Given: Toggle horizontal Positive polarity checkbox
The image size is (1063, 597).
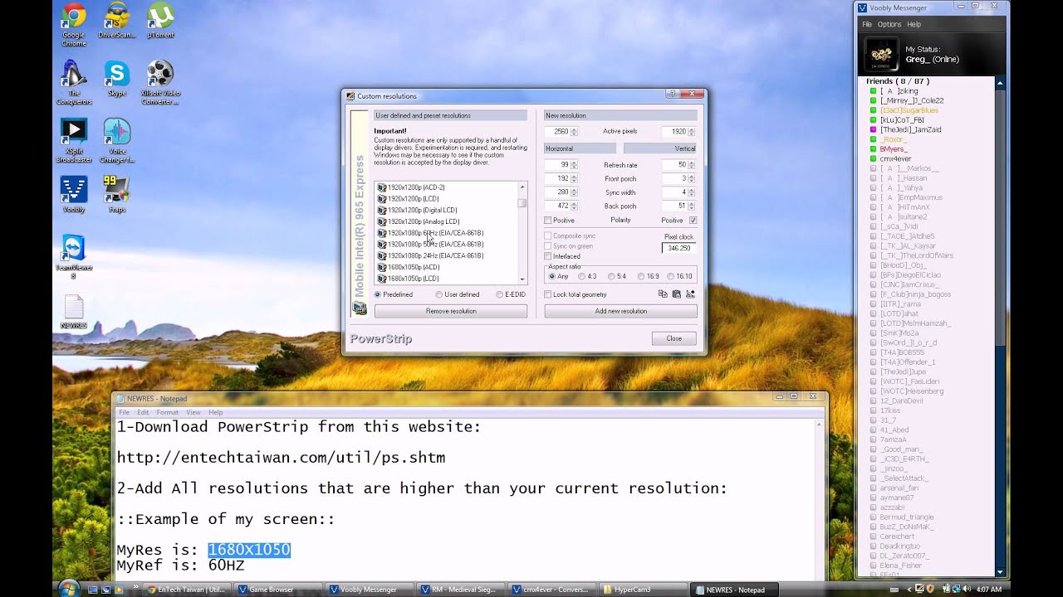Looking at the screenshot, I should (x=548, y=221).
